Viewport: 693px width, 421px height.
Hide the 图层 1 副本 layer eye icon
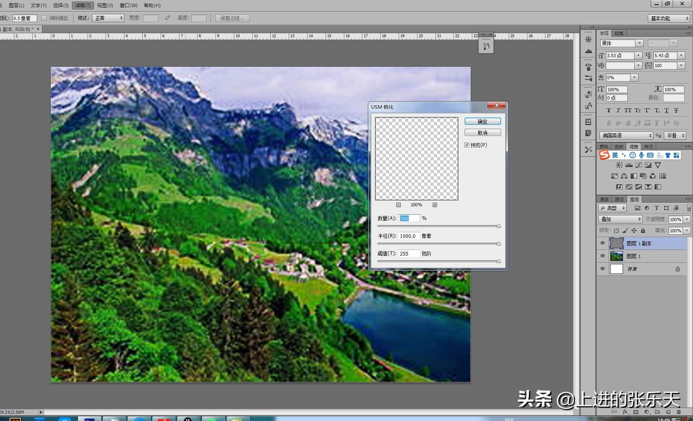point(603,243)
